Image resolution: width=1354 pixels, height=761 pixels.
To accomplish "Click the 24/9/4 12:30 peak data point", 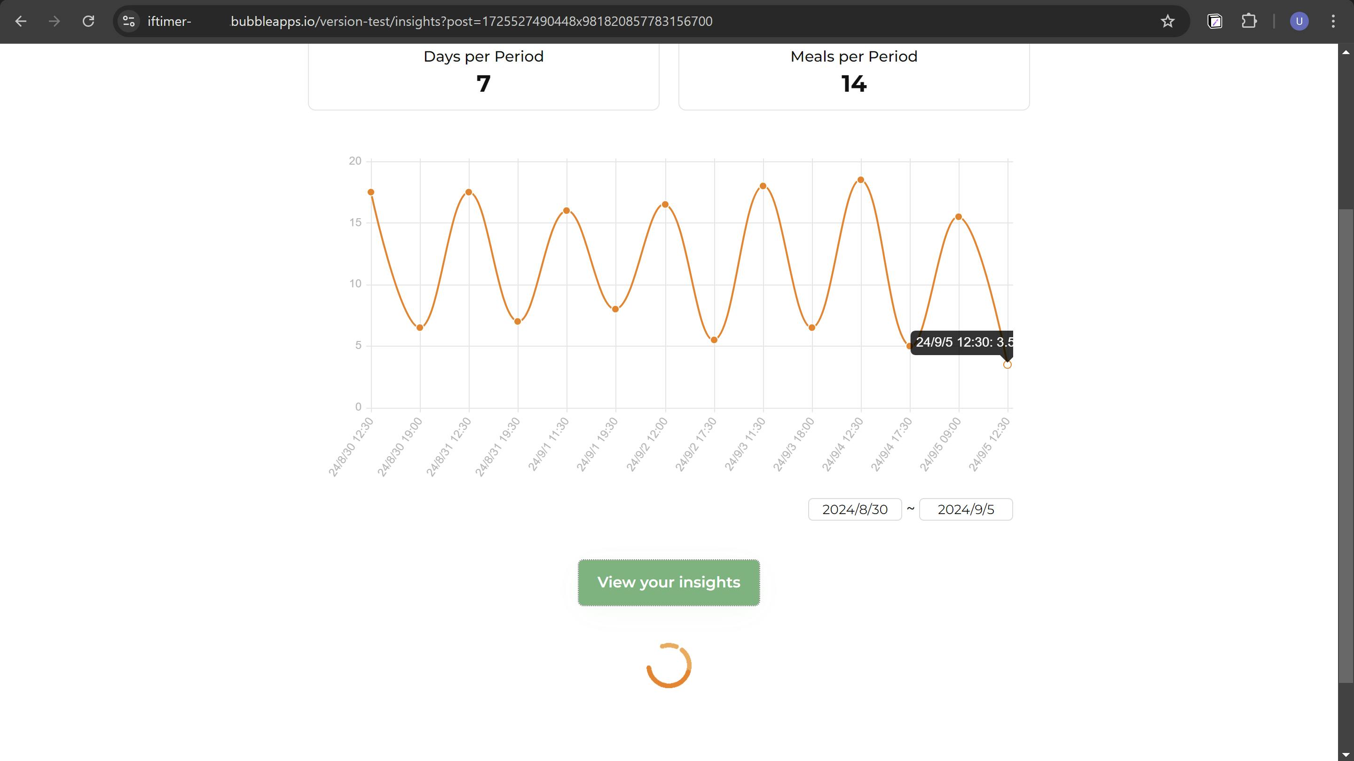I will [861, 180].
